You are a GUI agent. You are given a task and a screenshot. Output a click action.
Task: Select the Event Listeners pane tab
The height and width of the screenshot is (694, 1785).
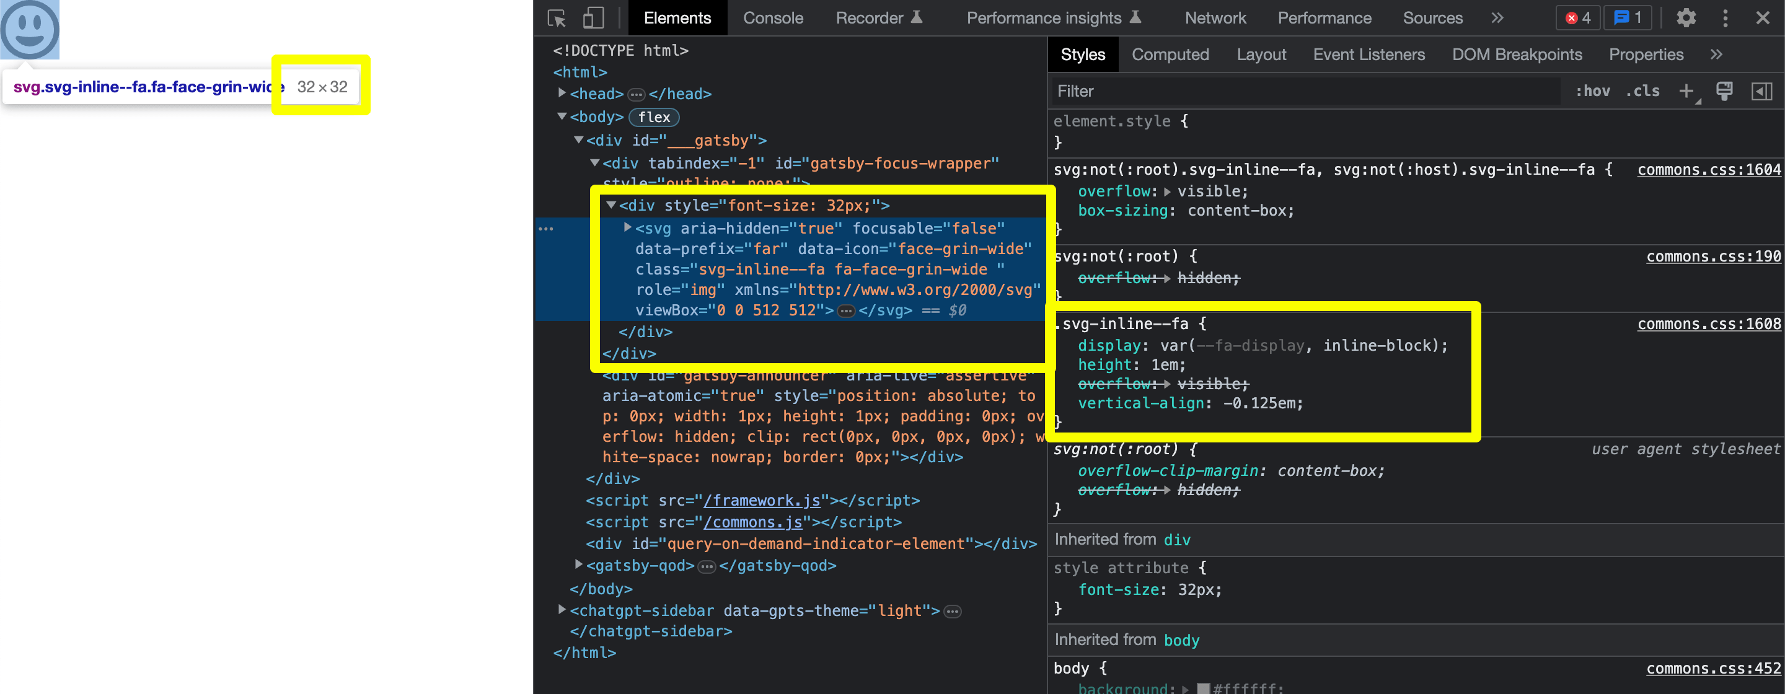[1368, 55]
